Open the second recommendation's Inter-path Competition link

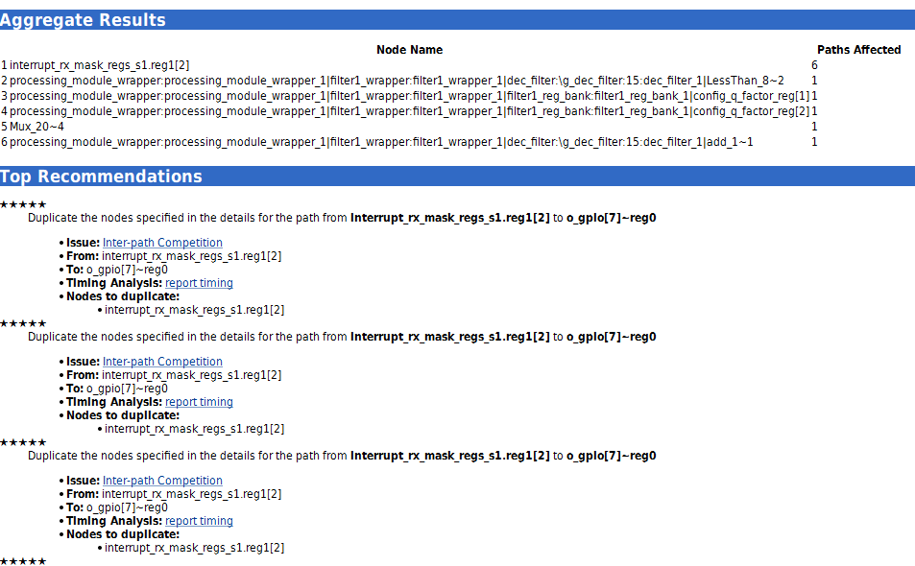(x=162, y=362)
